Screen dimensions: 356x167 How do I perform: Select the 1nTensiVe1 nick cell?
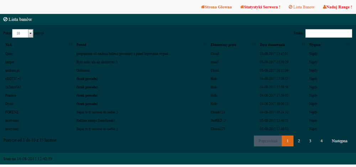[x=13, y=87]
